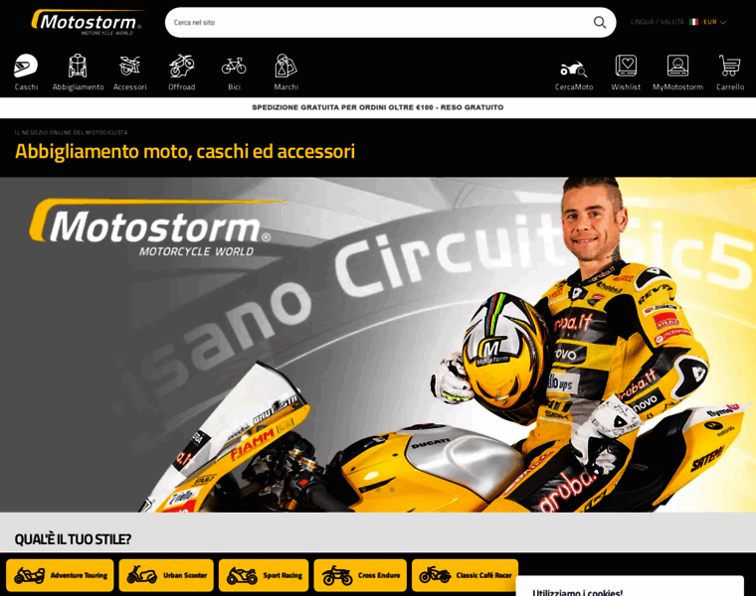Select the Adventure Touring style button

60,575
